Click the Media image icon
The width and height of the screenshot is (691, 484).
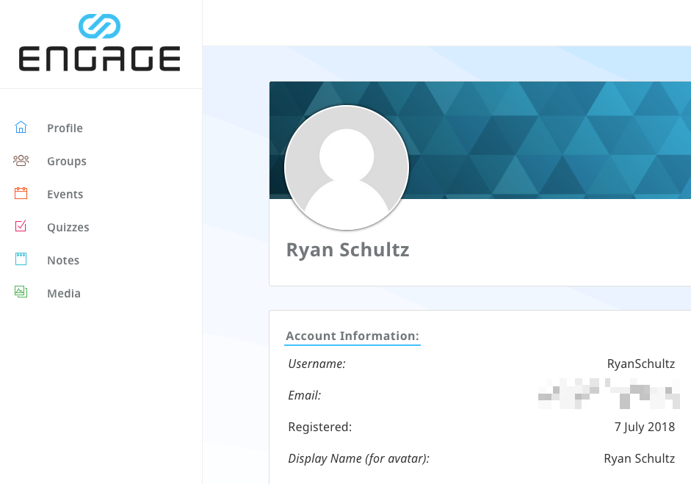tap(21, 293)
